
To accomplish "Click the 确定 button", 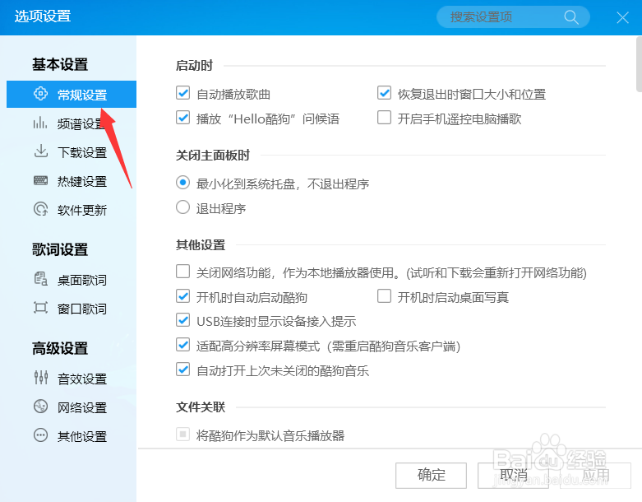I will click(431, 476).
